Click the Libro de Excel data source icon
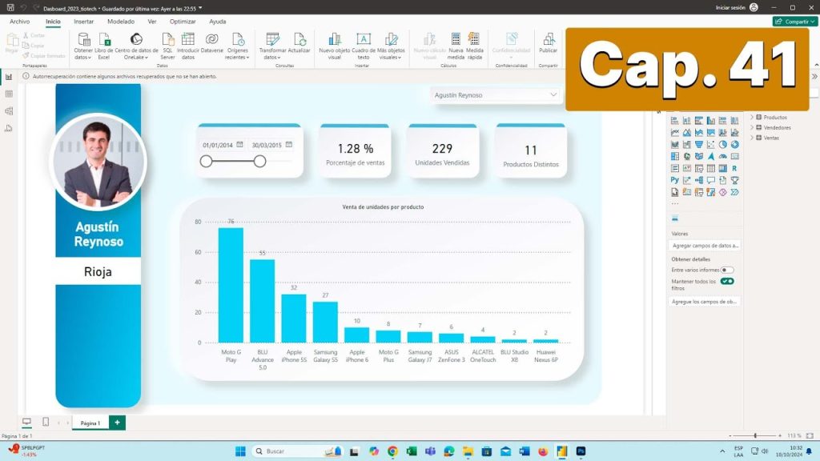 click(104, 46)
